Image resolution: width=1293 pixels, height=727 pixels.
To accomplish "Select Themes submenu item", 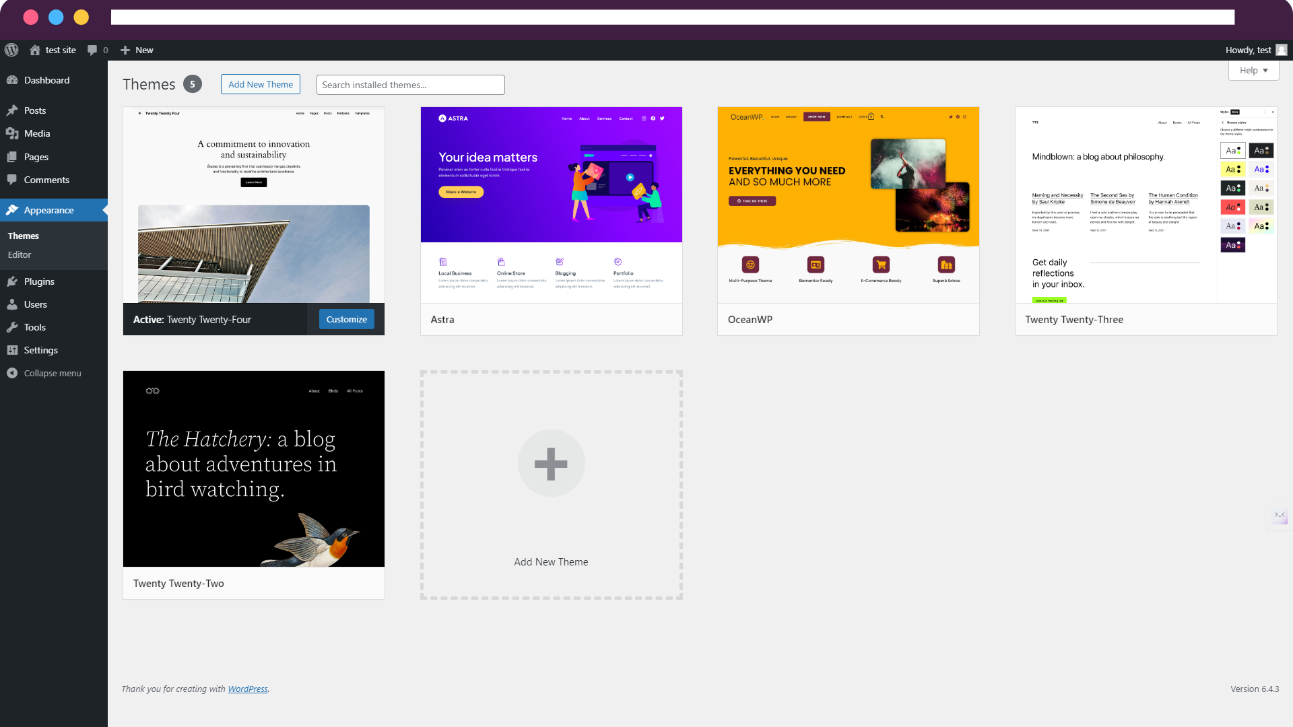I will (x=24, y=236).
